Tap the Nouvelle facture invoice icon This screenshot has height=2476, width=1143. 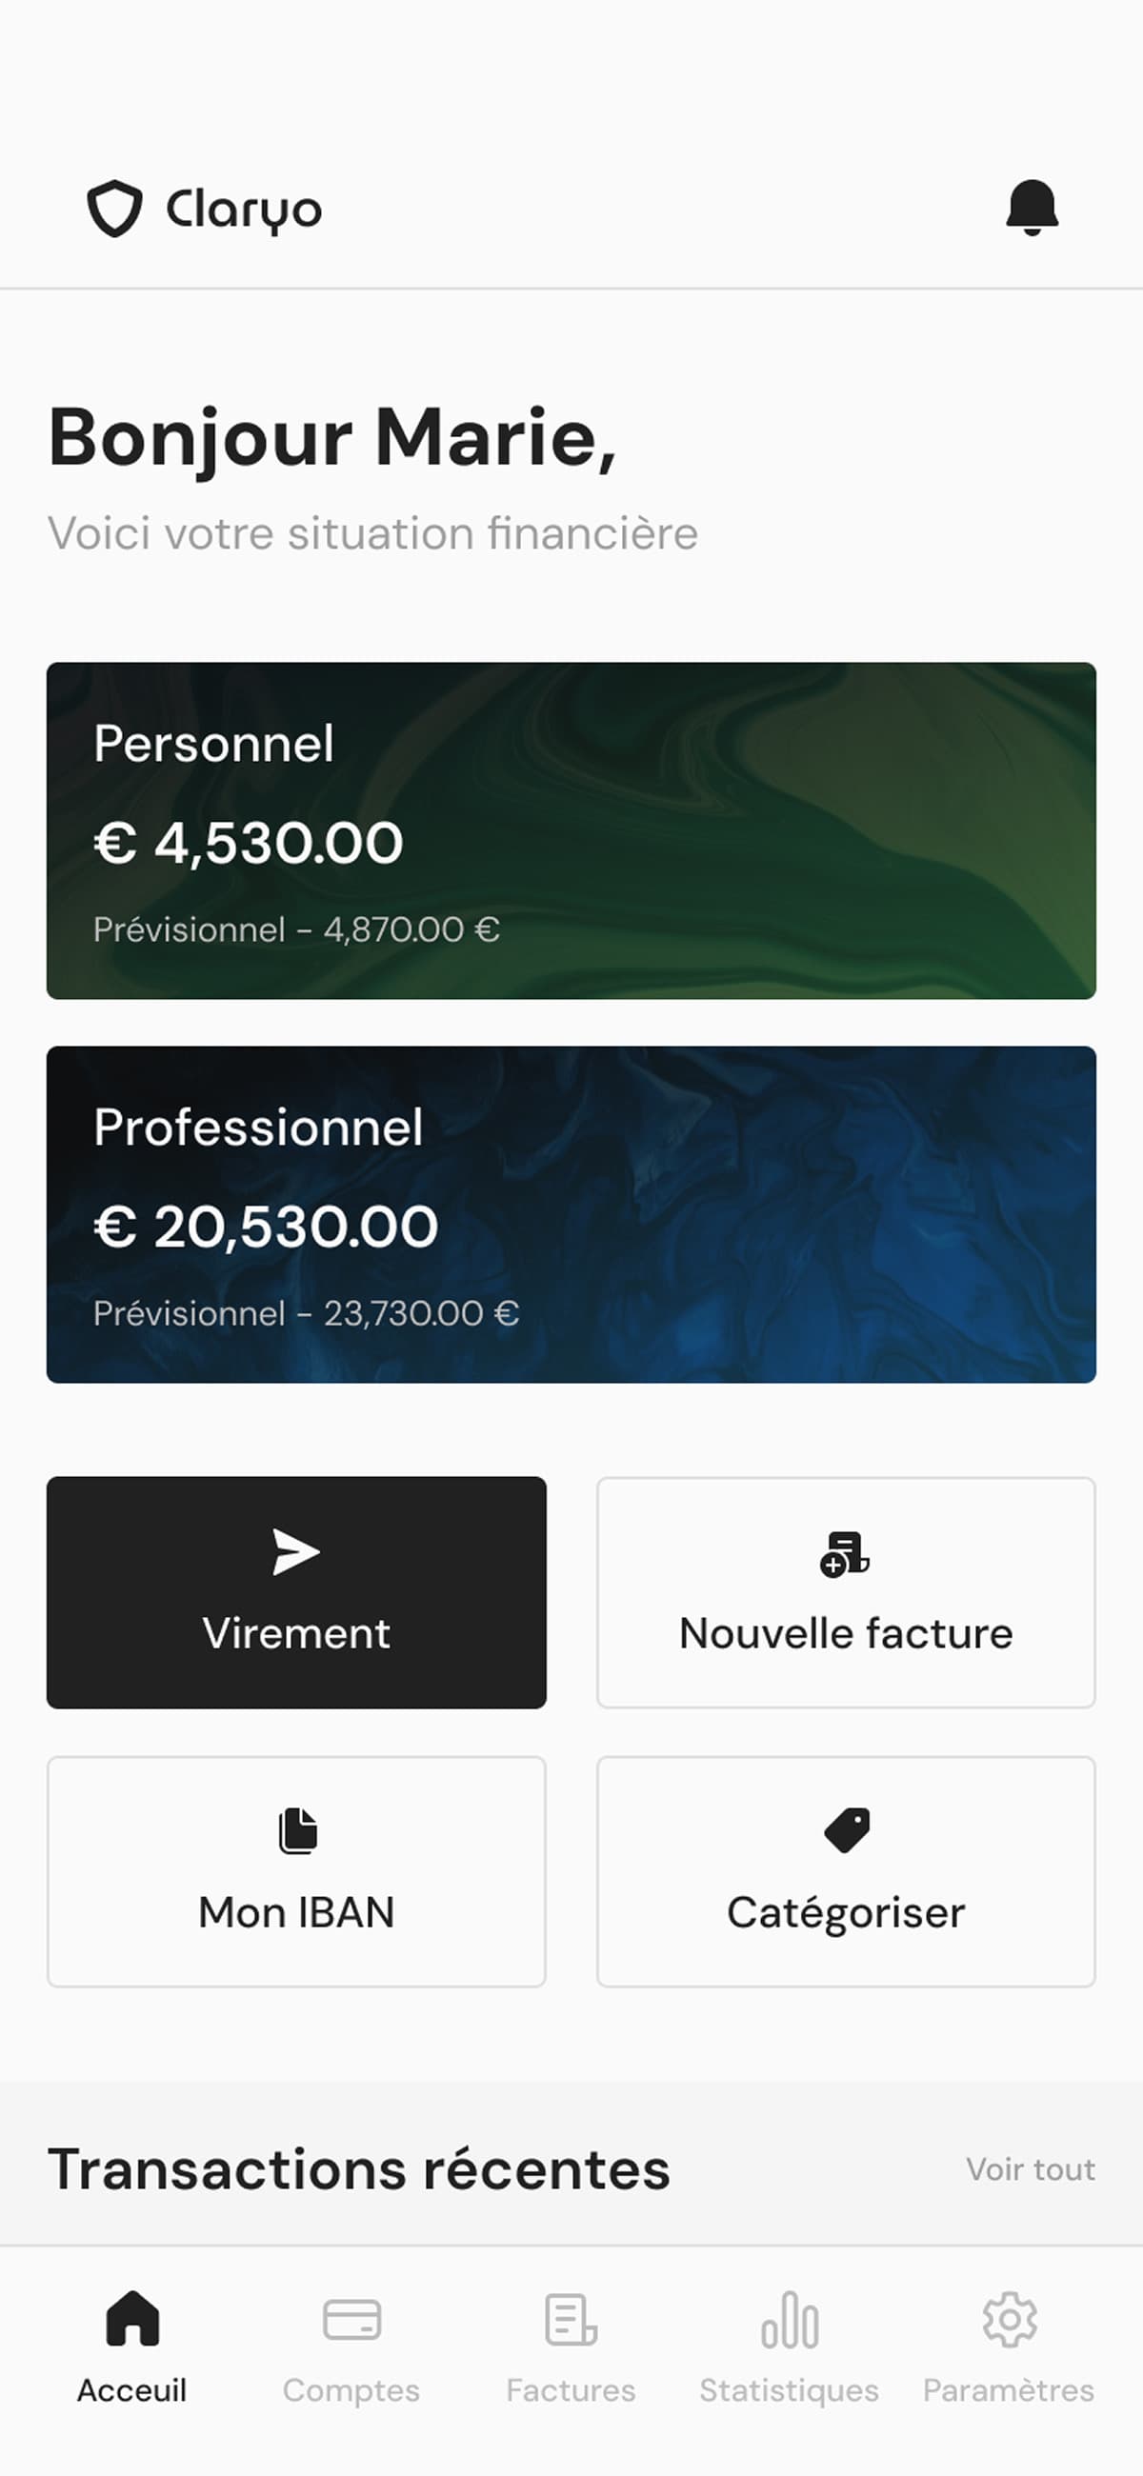(x=845, y=1553)
